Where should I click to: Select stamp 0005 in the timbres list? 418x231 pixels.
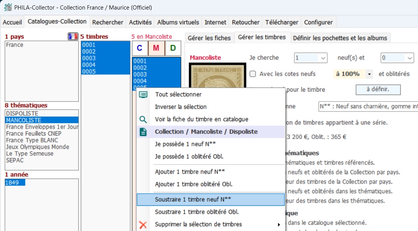(x=106, y=71)
